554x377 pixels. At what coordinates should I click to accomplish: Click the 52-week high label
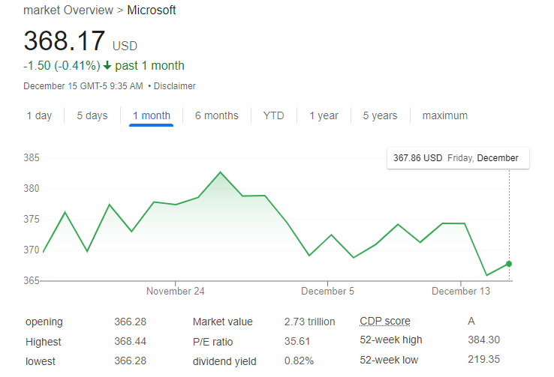[391, 340]
